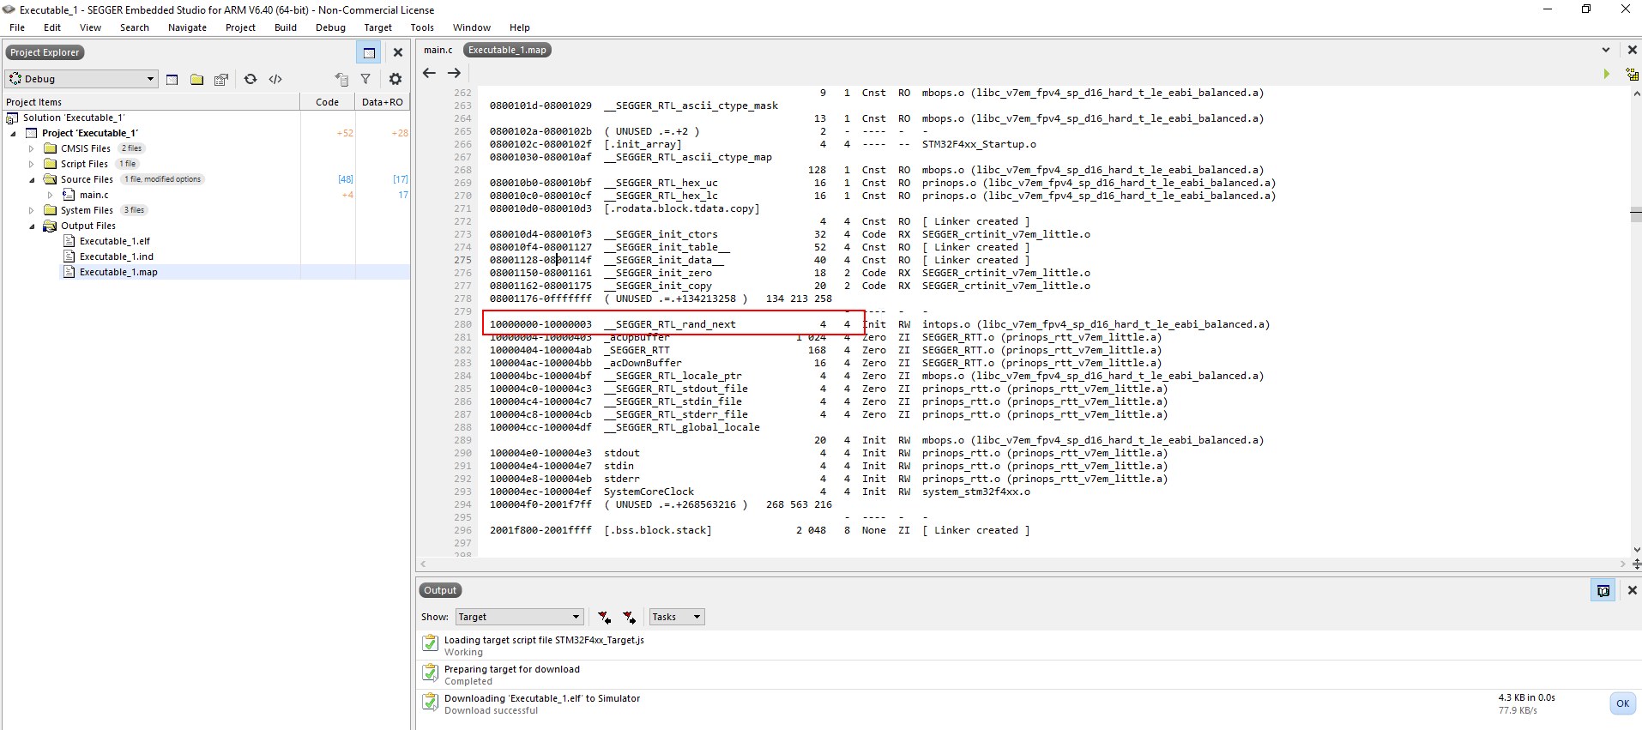The height and width of the screenshot is (730, 1642).
Task: Open the Help menu
Action: [x=519, y=27]
